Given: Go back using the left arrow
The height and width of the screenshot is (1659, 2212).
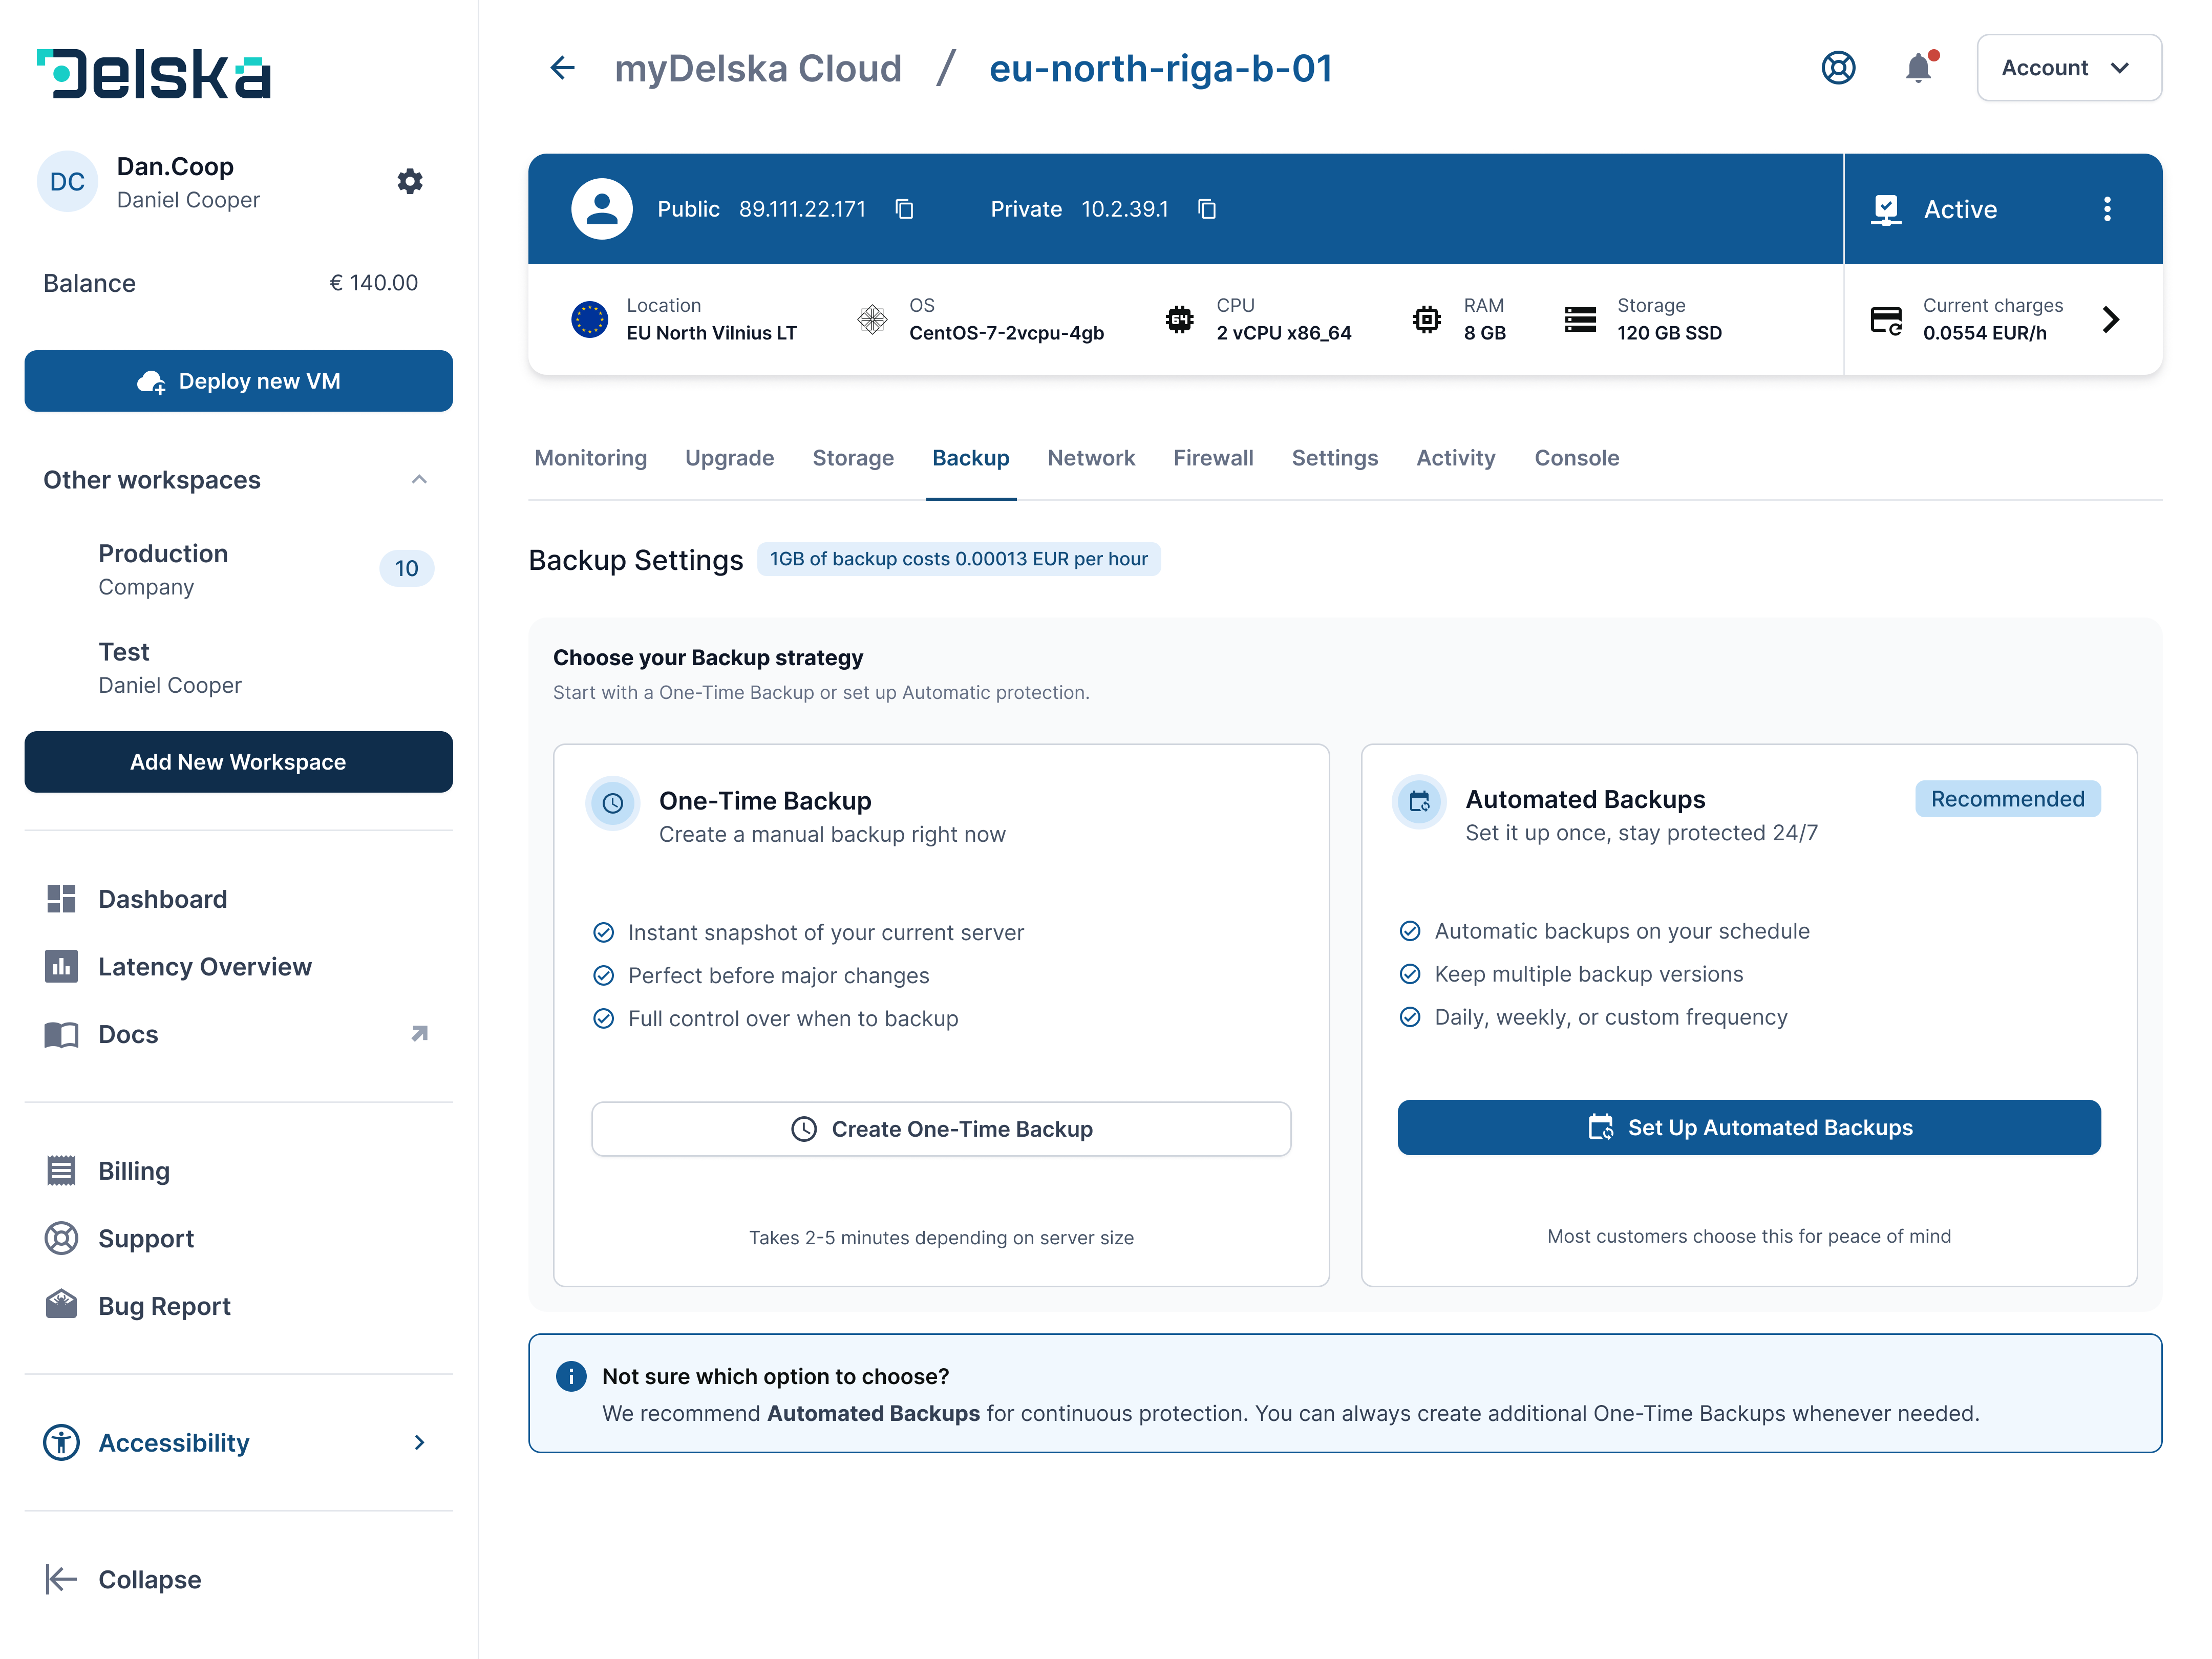Looking at the screenshot, I should [563, 68].
